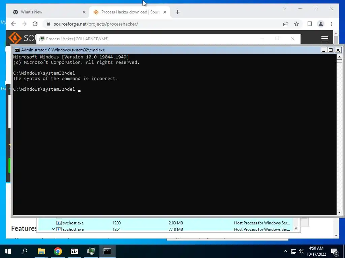345x258 pixels.
Task: Open Chrome from taskbar
Action: tap(58, 251)
